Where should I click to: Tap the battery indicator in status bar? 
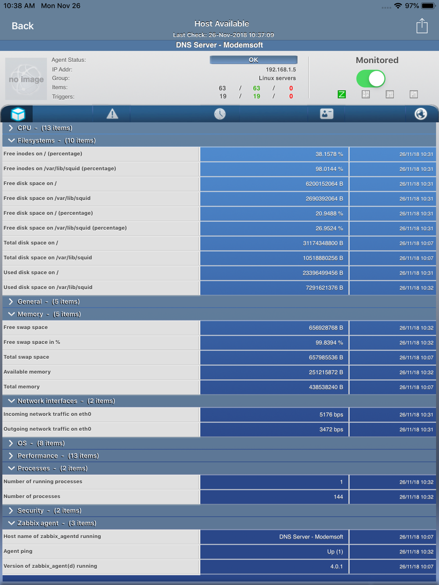tap(428, 6)
